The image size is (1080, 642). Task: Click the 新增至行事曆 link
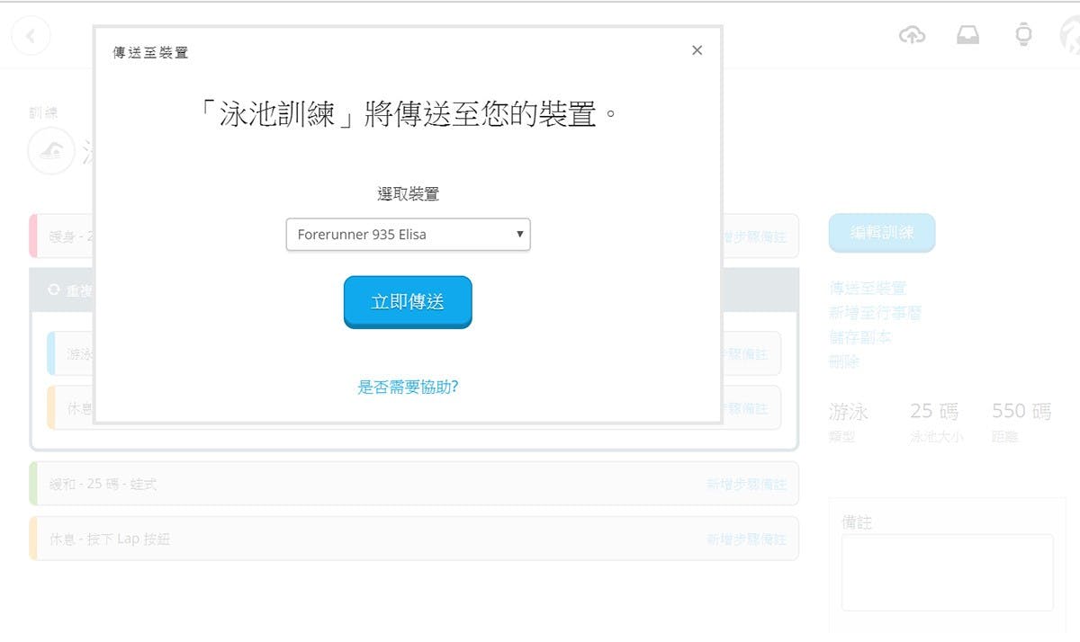click(875, 313)
